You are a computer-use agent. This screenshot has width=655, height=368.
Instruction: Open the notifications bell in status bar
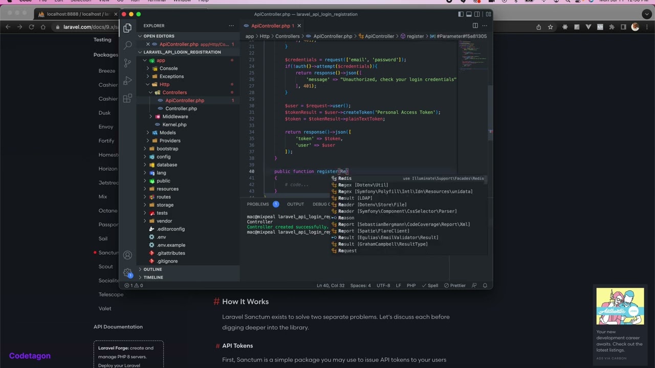coord(485,285)
